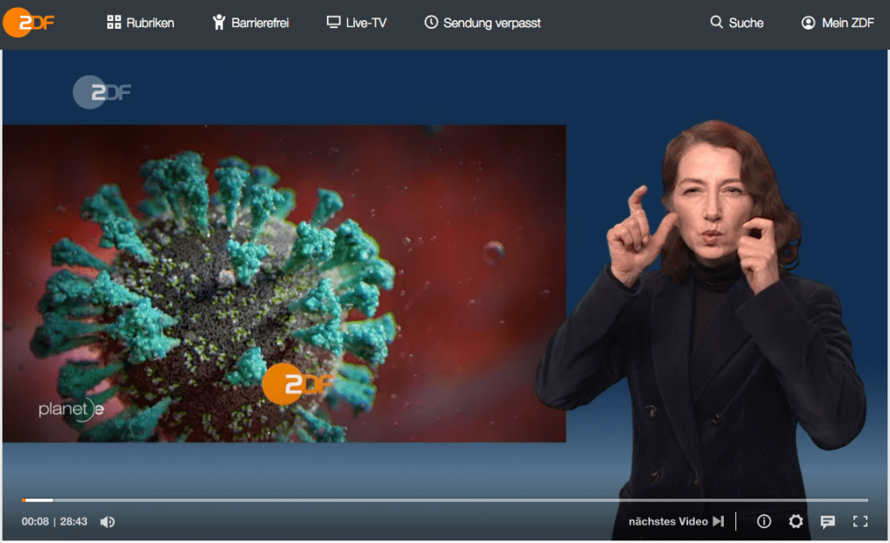This screenshot has height=543, width=890.
Task: Open the Suche search function
Action: pos(736,23)
